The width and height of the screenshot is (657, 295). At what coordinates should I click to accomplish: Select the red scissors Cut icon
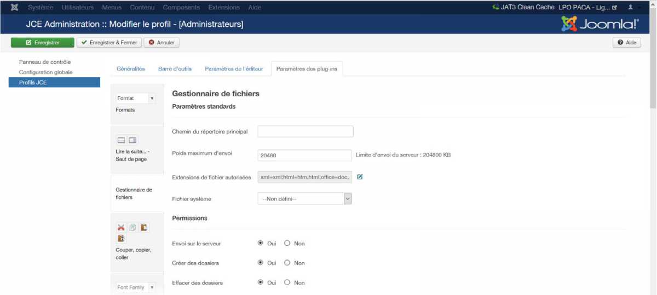121,228
